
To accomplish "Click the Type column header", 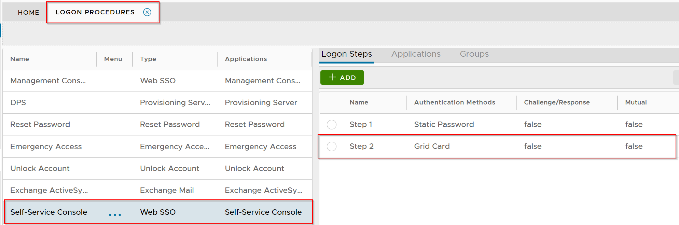I will point(148,59).
